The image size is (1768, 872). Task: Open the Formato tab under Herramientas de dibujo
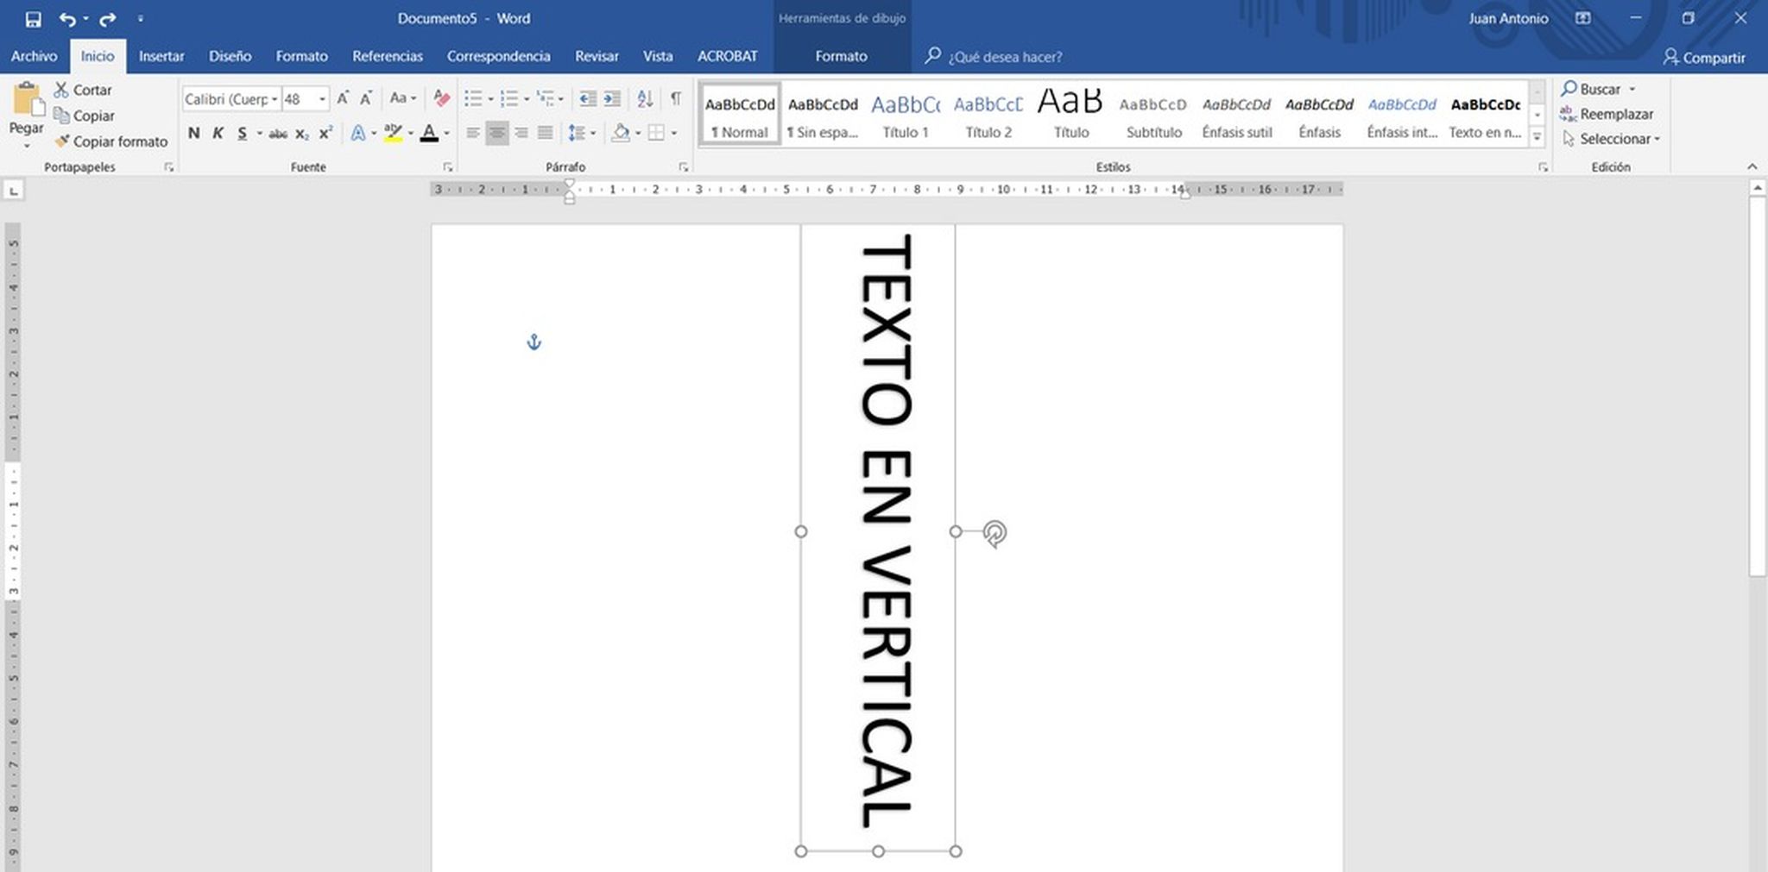[x=842, y=55]
